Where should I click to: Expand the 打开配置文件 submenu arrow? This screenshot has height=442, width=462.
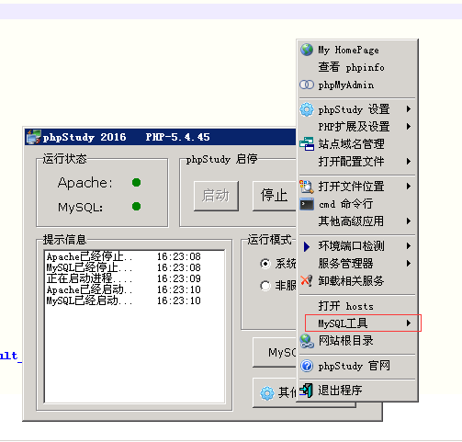tap(409, 161)
